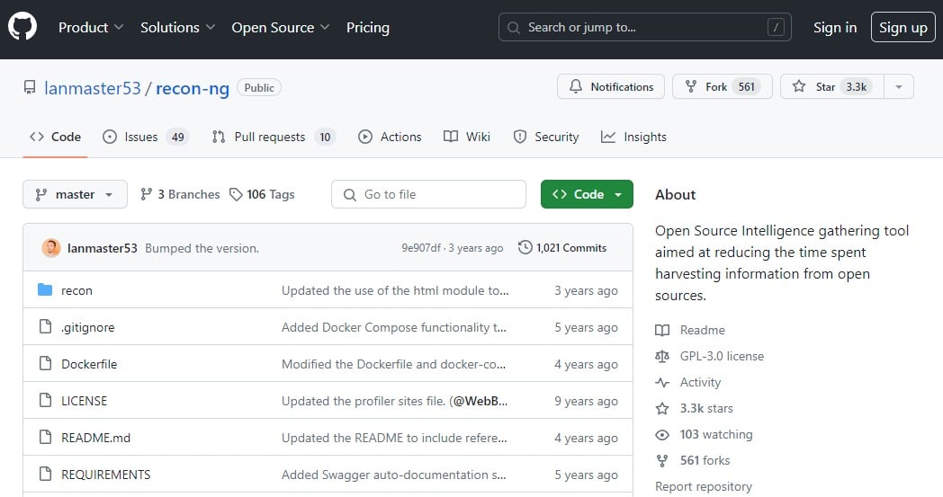Switch to the Insights tab

coord(633,137)
